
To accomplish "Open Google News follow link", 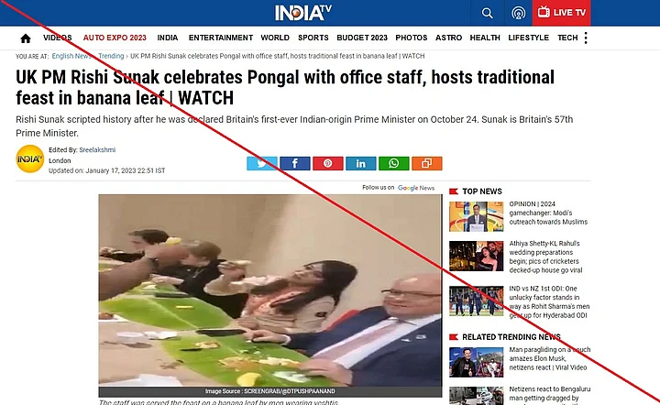I will pyautogui.click(x=416, y=188).
